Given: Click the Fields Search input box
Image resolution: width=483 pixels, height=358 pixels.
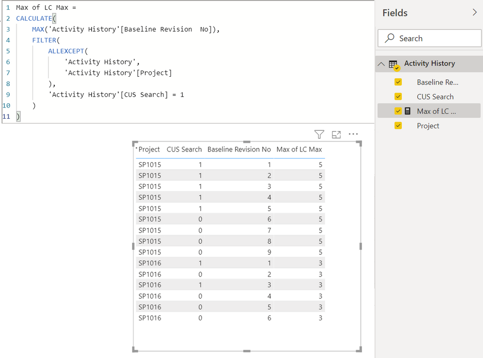Looking at the screenshot, I should pyautogui.click(x=429, y=38).
